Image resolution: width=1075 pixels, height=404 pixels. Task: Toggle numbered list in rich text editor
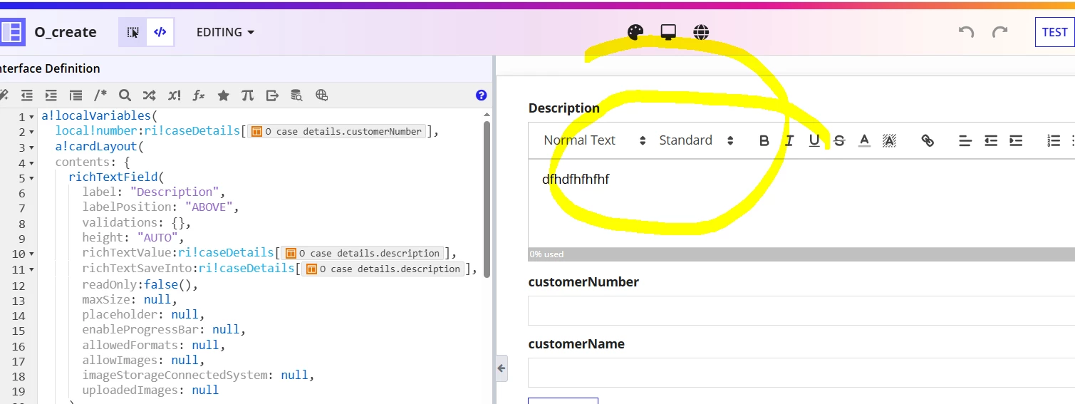1054,140
